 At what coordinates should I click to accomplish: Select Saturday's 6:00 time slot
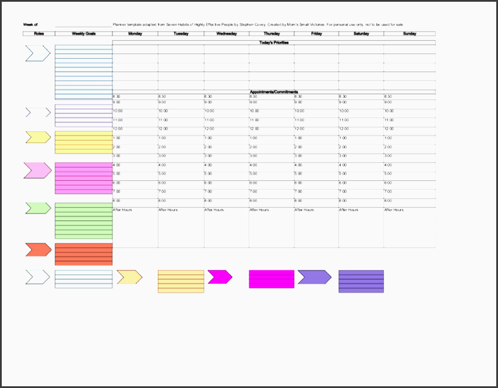click(361, 185)
